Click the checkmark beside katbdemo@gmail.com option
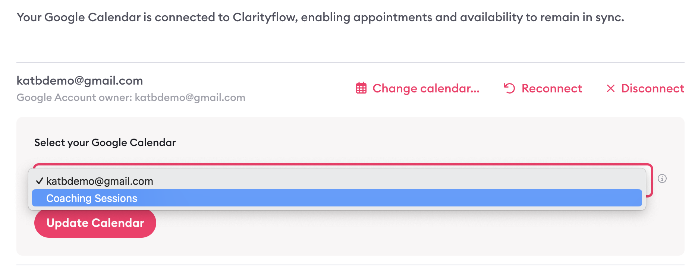The width and height of the screenshot is (698, 278). click(40, 181)
